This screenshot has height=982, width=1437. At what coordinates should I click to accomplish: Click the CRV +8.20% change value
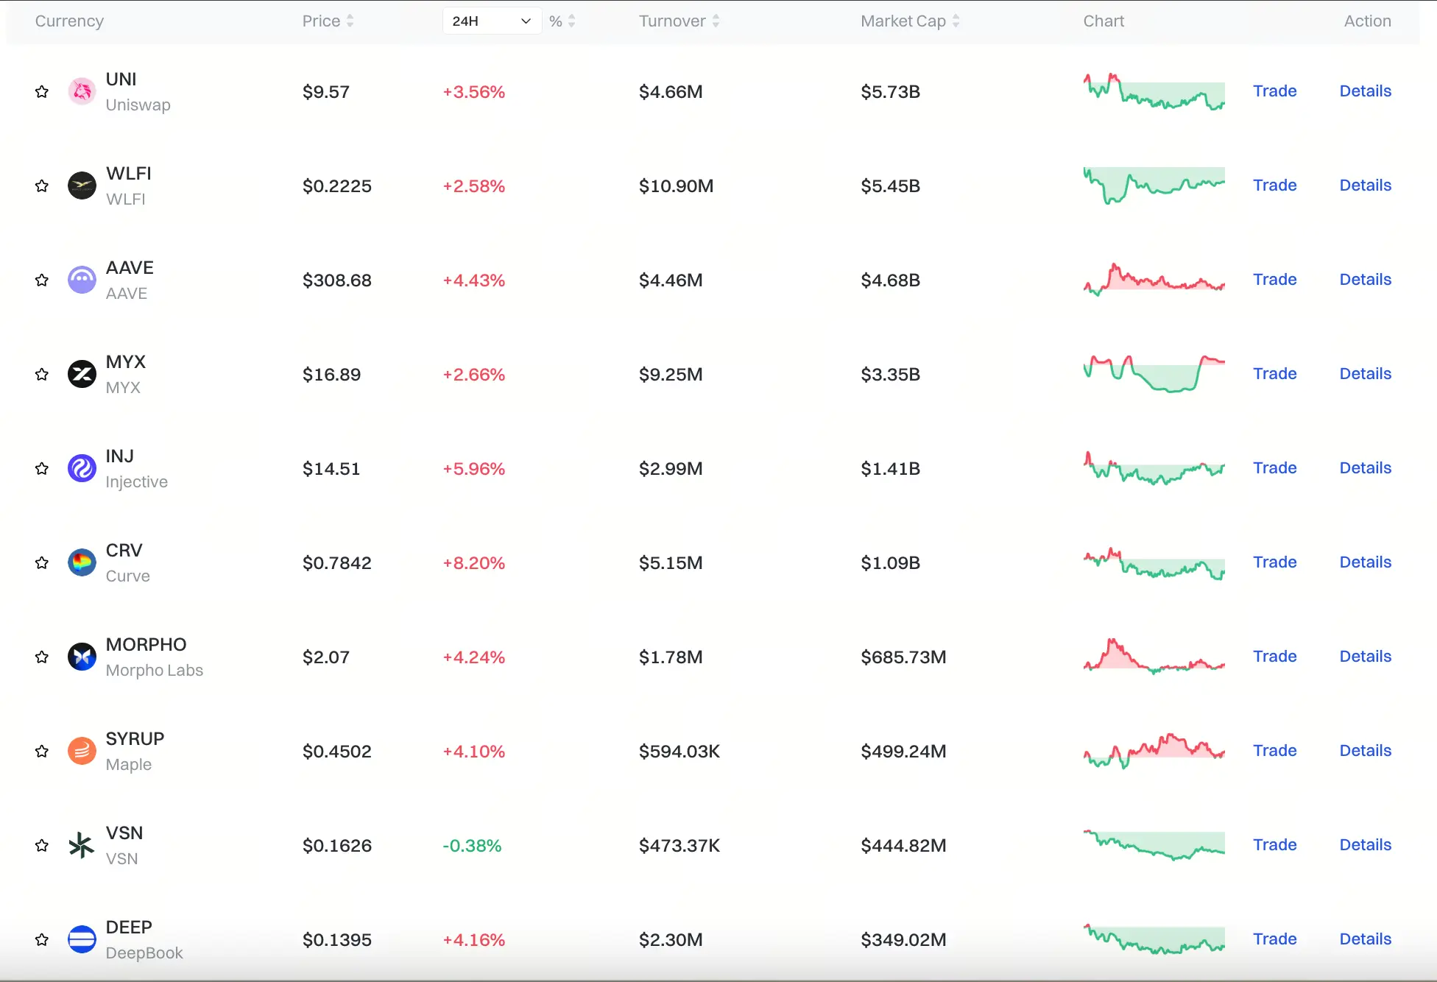coord(473,563)
